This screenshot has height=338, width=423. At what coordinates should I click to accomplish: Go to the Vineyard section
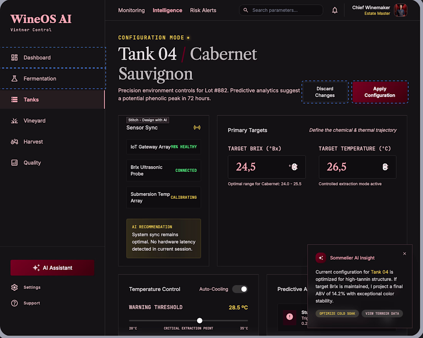pos(52,121)
